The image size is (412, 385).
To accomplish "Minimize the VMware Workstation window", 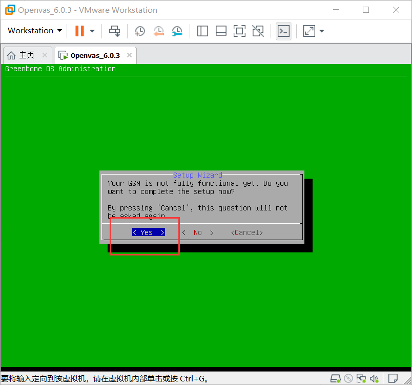I will click(x=336, y=10).
